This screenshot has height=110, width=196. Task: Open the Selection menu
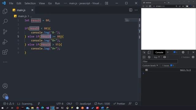click(30, 3)
